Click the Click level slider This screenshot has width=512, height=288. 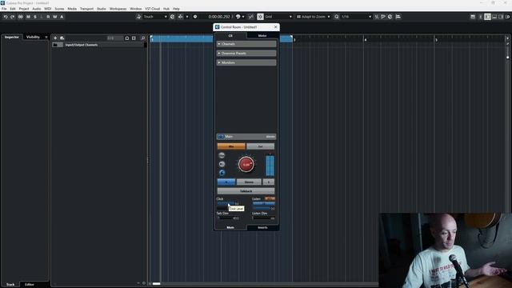click(x=226, y=203)
